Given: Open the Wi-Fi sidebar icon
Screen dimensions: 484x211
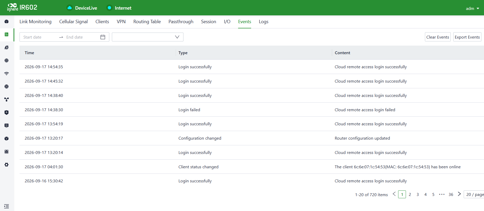Looking at the screenshot, I should [7, 73].
